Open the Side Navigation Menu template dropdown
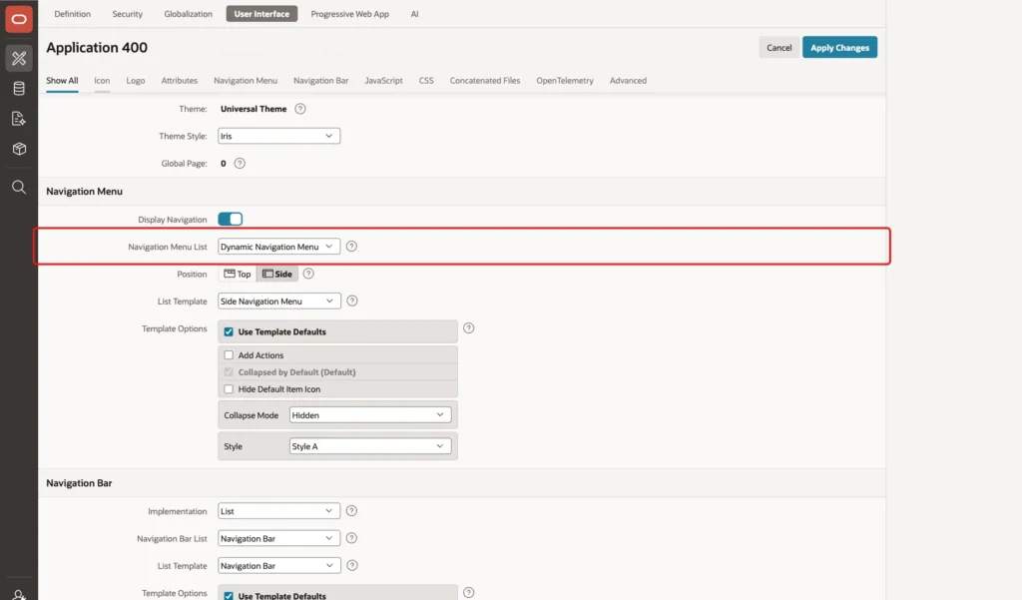The width and height of the screenshot is (1022, 600). [x=279, y=301]
